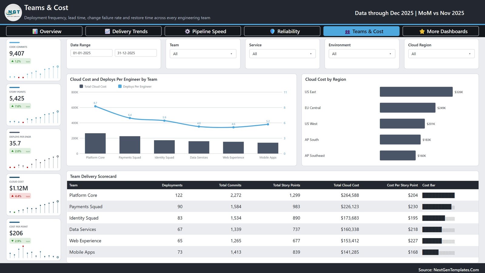485x273 pixels.
Task: Click the Cost Per Point down-arrow indicator
Action: (12, 241)
